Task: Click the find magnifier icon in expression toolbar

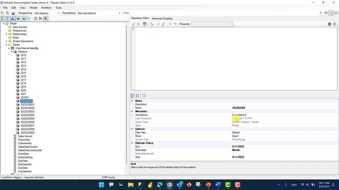Action: 158,24
